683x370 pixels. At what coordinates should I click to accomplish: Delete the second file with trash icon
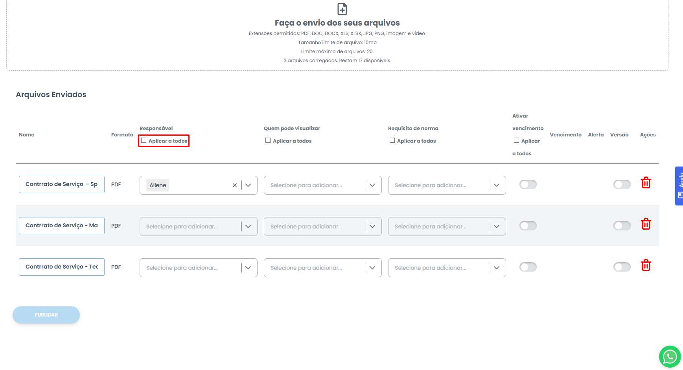(x=646, y=225)
